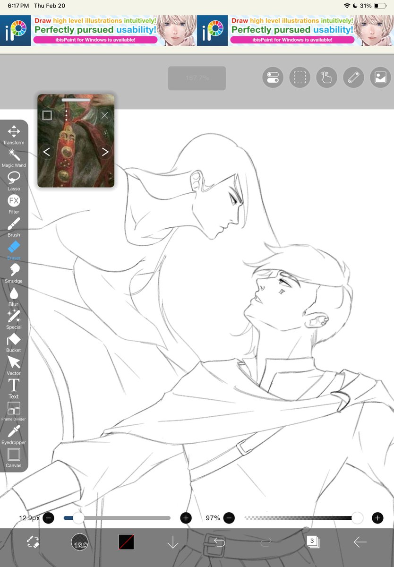Select the Brush tool
394x567 pixels.
14,227
